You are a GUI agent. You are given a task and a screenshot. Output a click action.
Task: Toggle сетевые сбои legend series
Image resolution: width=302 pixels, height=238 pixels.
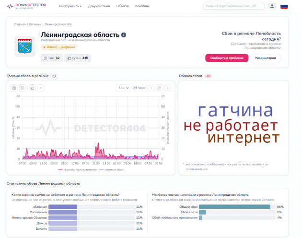111,170
